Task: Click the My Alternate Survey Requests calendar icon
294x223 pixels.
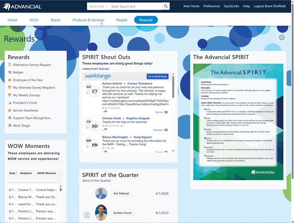Action: coord(10,87)
